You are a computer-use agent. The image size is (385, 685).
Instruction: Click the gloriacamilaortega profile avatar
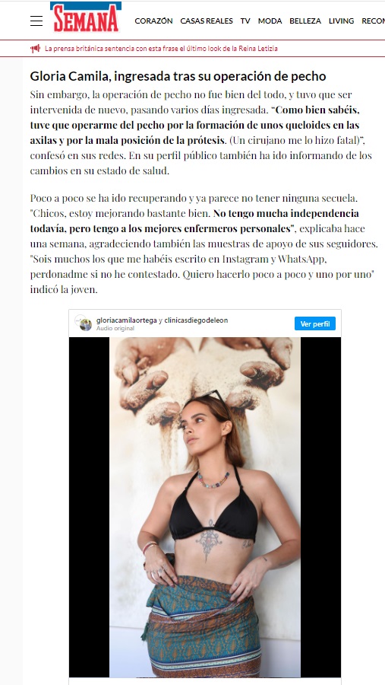click(x=86, y=323)
